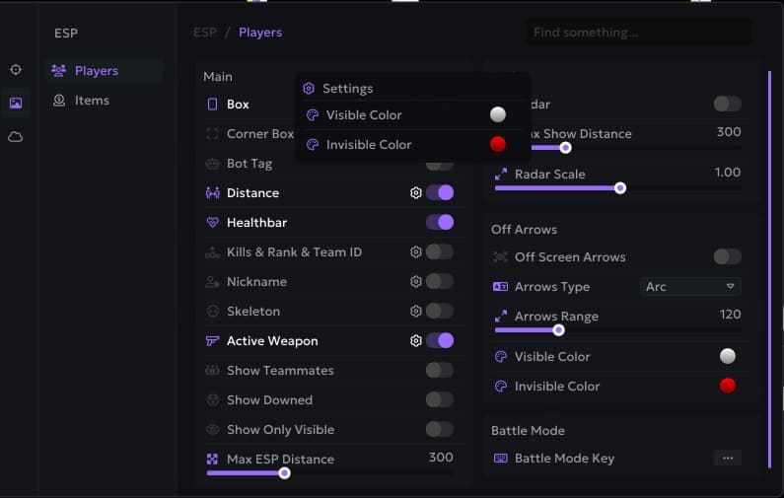Select Players in the ESP sidebar
This screenshot has width=784, height=498.
pyautogui.click(x=96, y=71)
